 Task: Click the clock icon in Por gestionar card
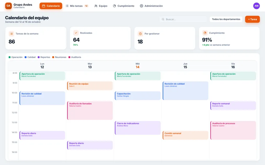[140, 34]
